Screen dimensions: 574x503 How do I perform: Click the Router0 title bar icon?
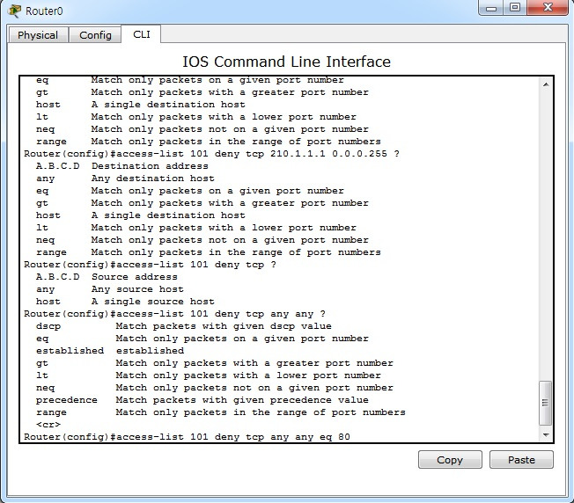click(x=14, y=11)
